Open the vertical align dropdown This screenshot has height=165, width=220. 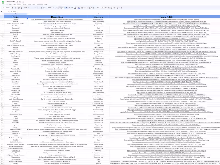click(94, 8)
